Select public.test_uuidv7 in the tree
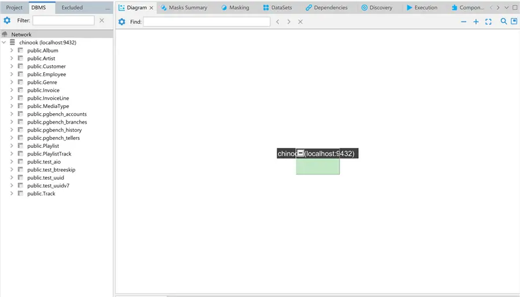Image resolution: width=520 pixels, height=297 pixels. [x=49, y=185]
